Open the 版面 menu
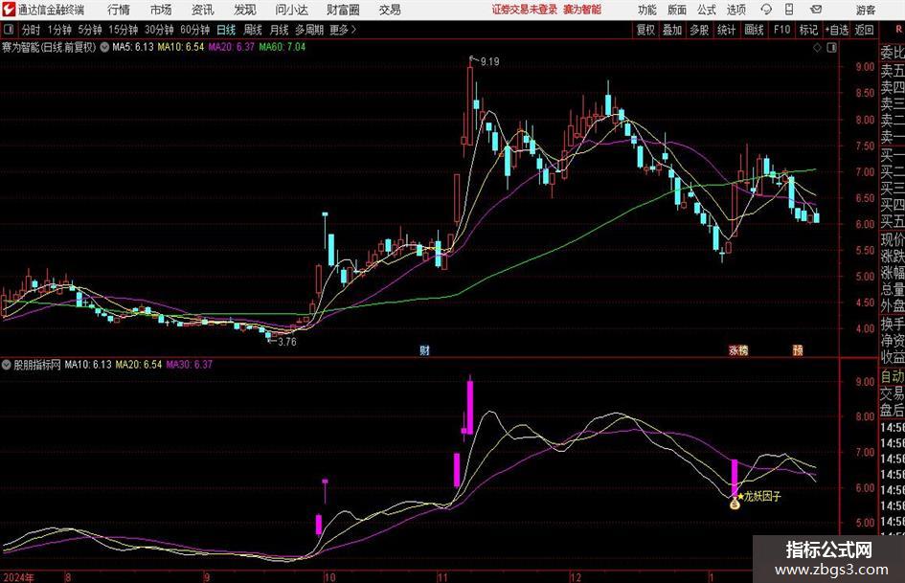The height and width of the screenshot is (583, 905). click(677, 10)
